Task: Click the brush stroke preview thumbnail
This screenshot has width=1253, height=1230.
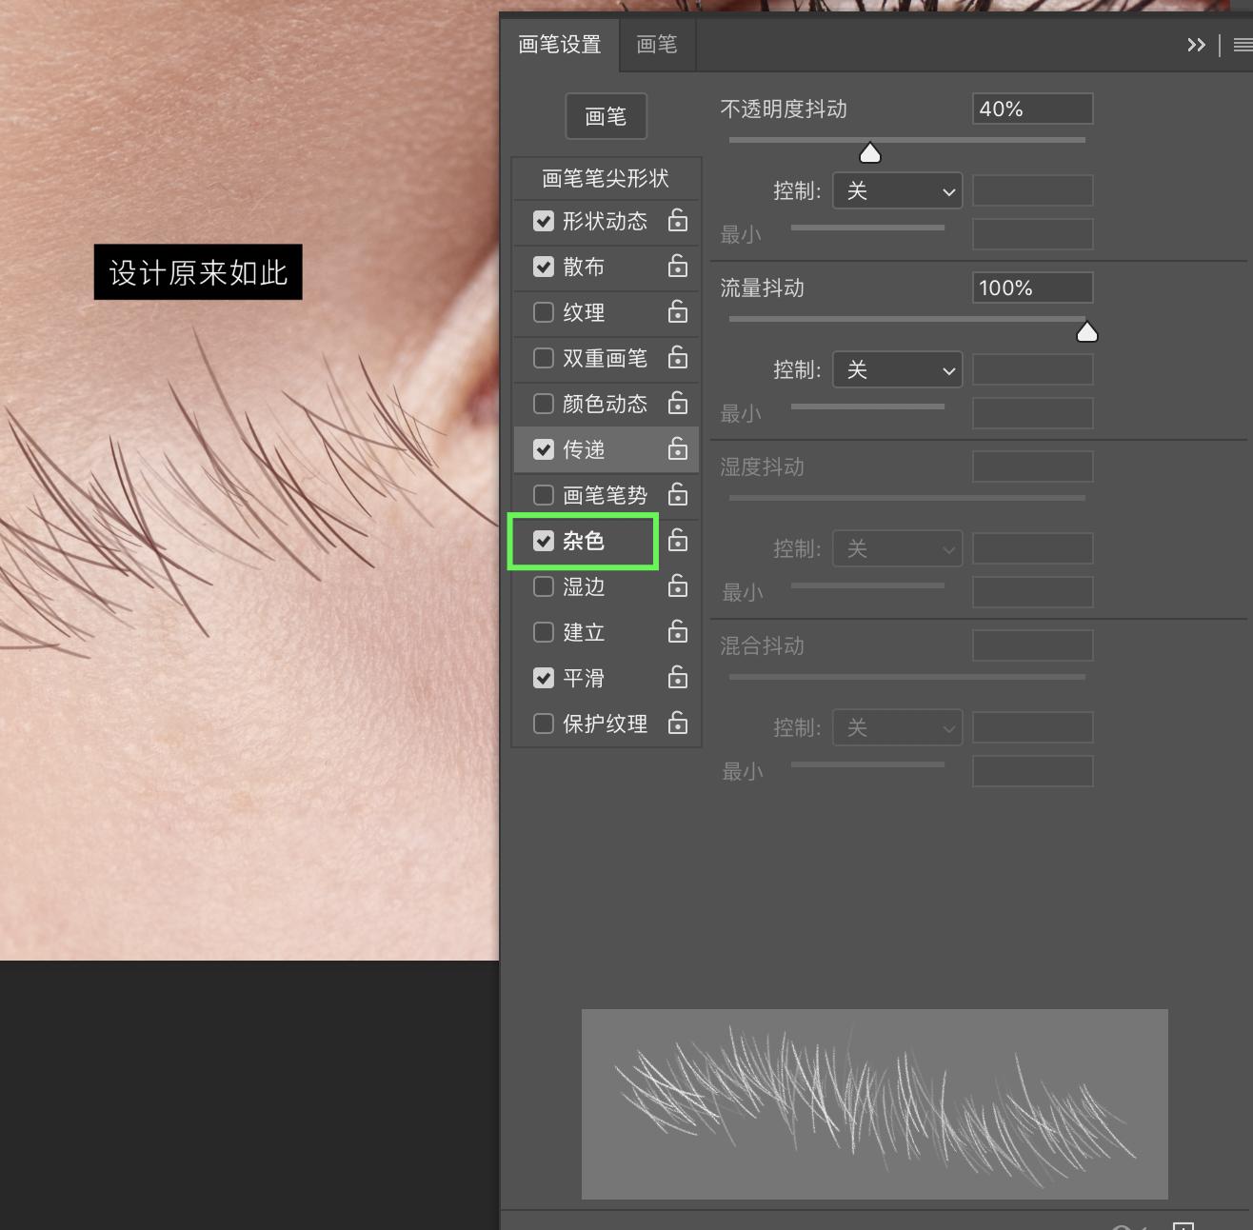Action: [875, 1102]
